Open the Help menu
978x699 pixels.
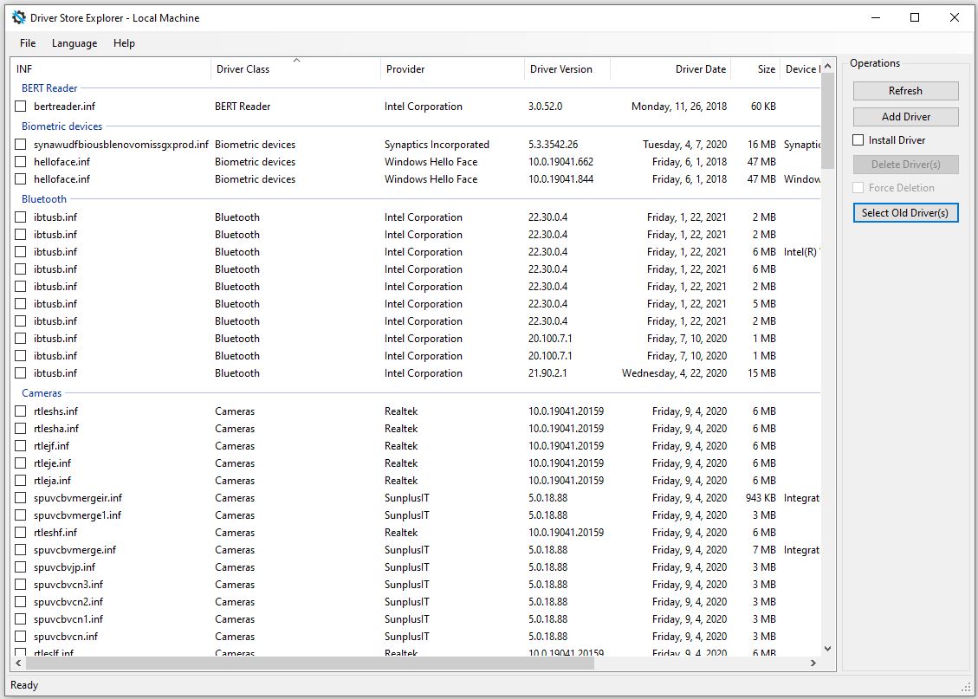pos(124,42)
